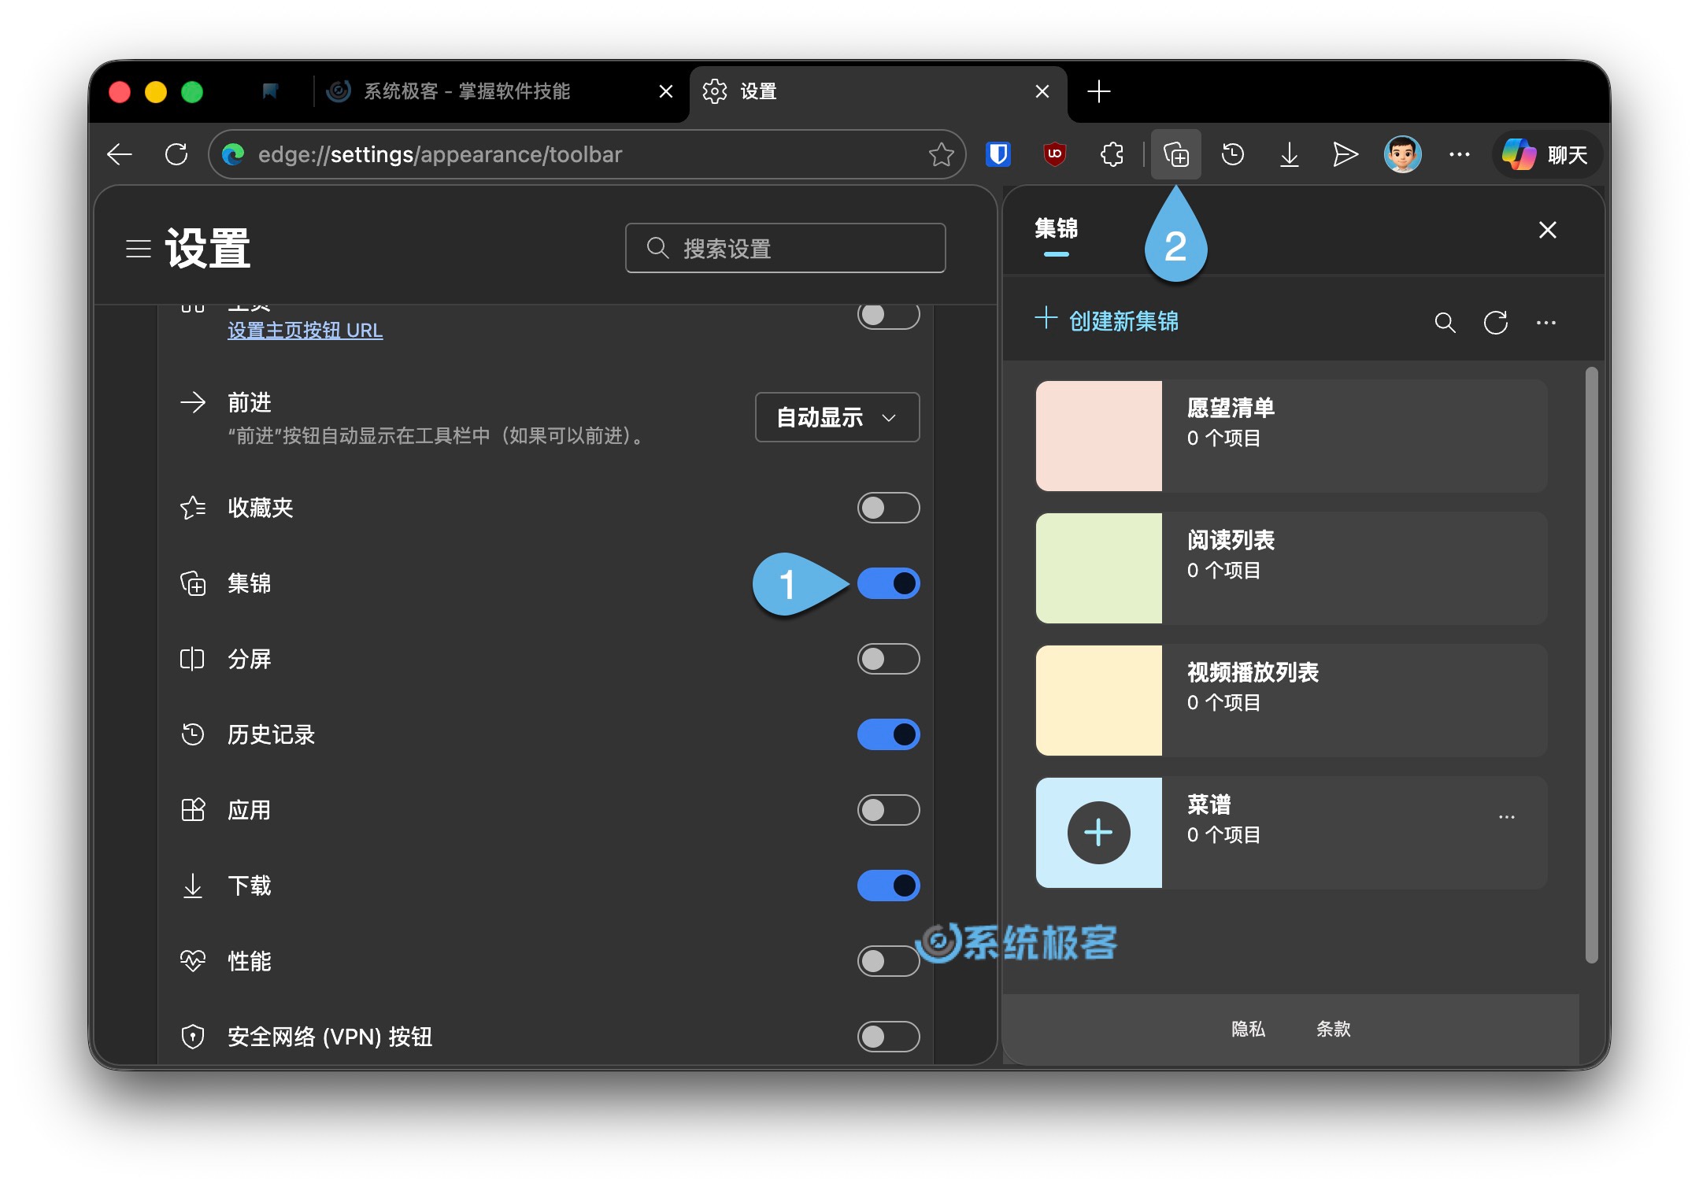Open Copilot 聊天 in the toolbar
Screen dimensions: 1699x1187
(1545, 154)
